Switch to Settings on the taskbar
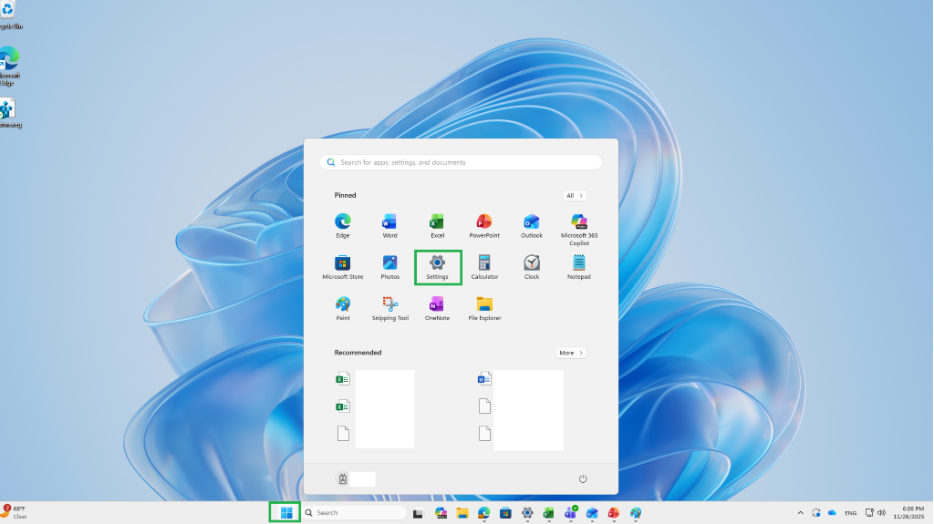Image resolution: width=934 pixels, height=524 pixels. 527,513
